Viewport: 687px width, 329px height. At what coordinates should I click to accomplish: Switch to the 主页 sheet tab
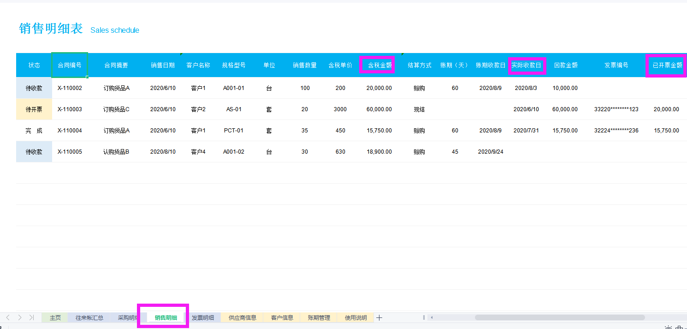[54, 317]
